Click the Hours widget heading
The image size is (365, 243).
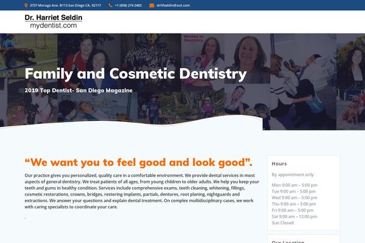279,163
